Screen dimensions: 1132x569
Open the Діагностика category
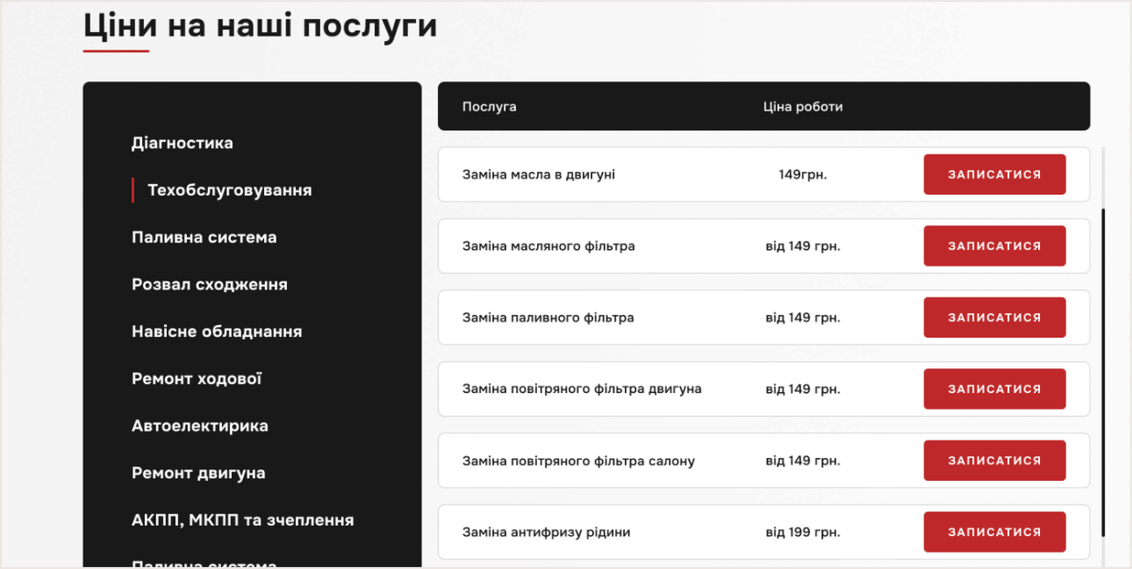[x=182, y=143]
